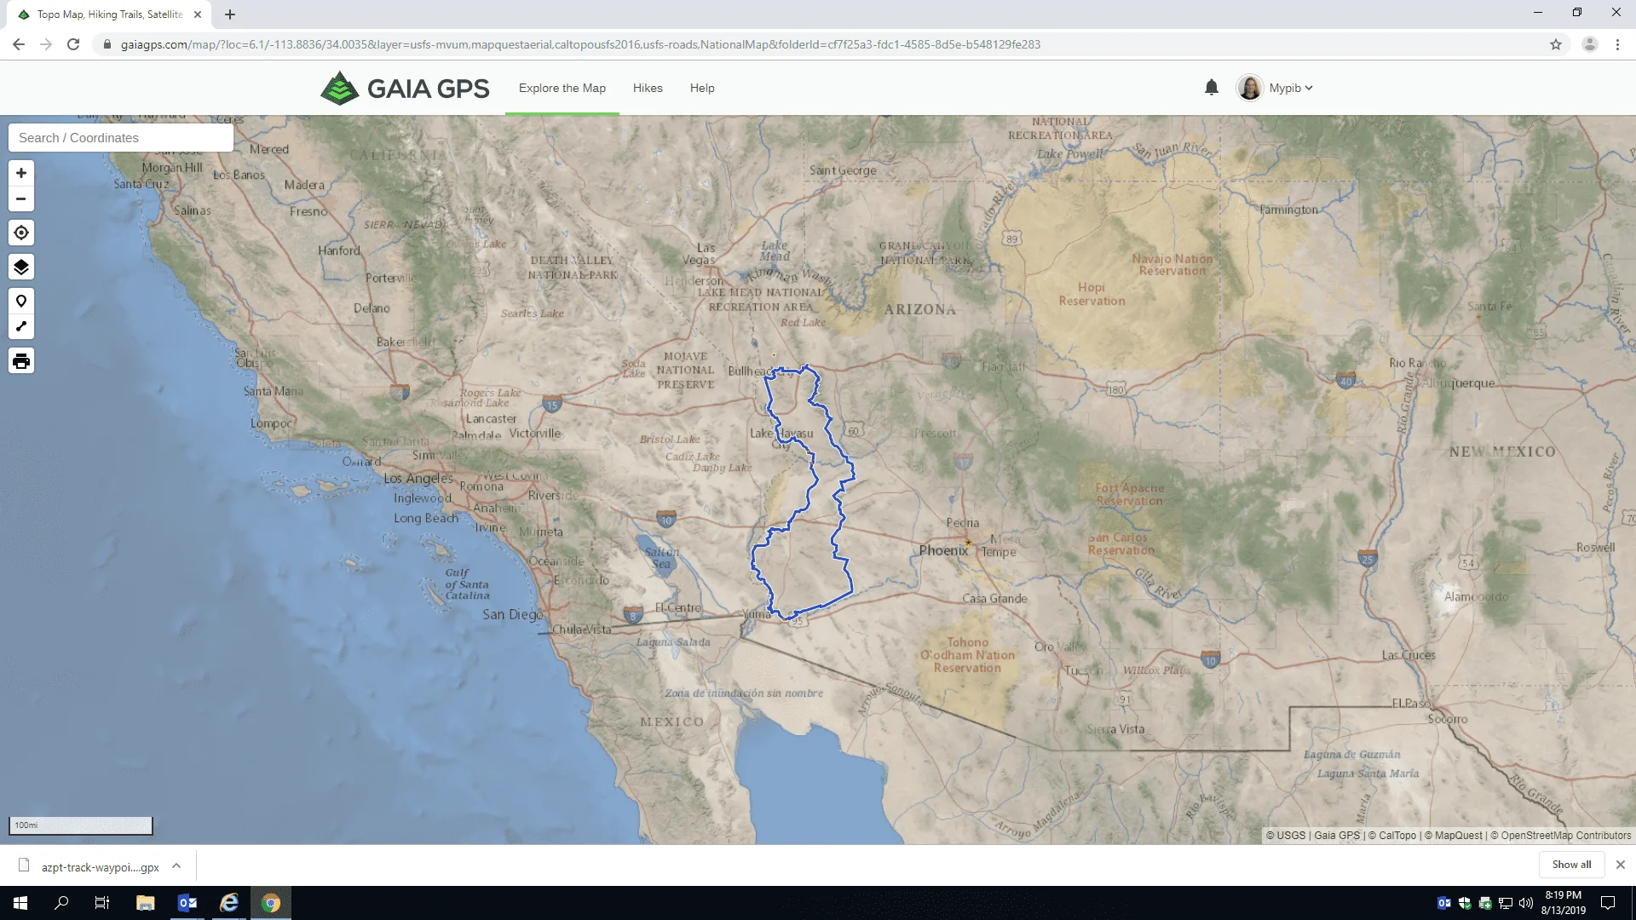
Task: Close the downloads bar
Action: point(1620,864)
